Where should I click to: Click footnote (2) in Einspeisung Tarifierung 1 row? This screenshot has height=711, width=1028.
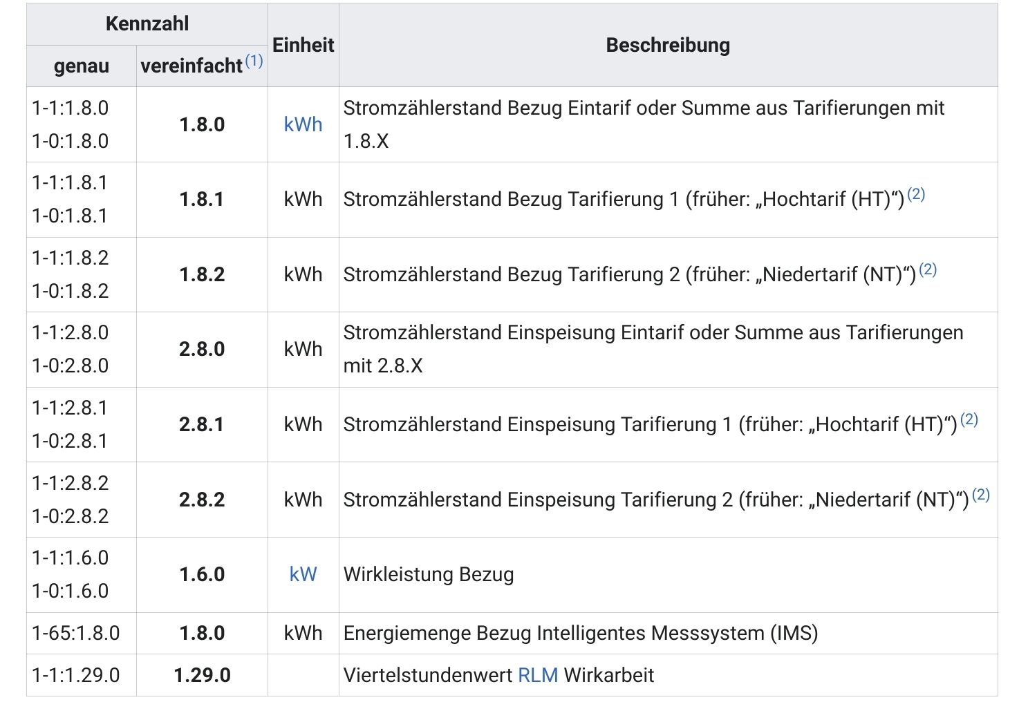969,419
